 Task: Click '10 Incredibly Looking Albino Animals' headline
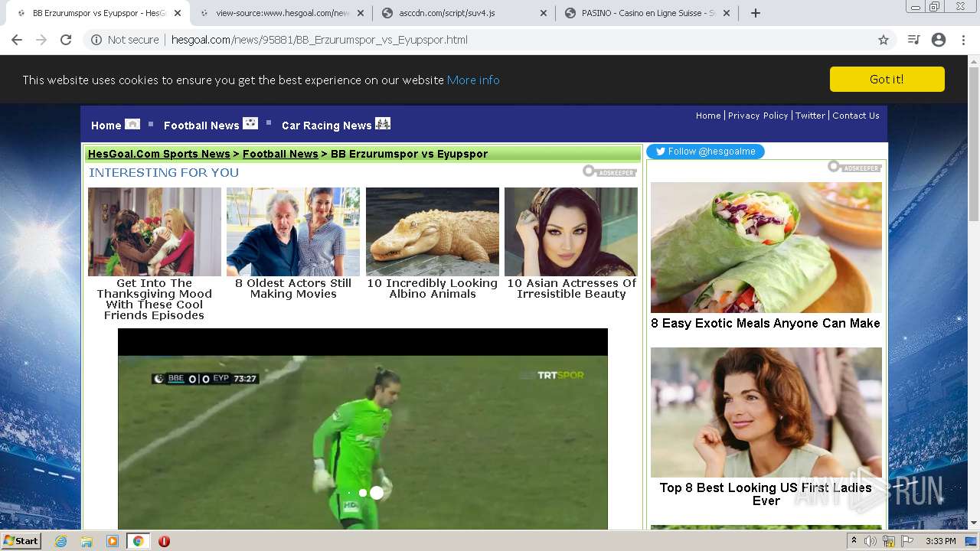pos(433,289)
